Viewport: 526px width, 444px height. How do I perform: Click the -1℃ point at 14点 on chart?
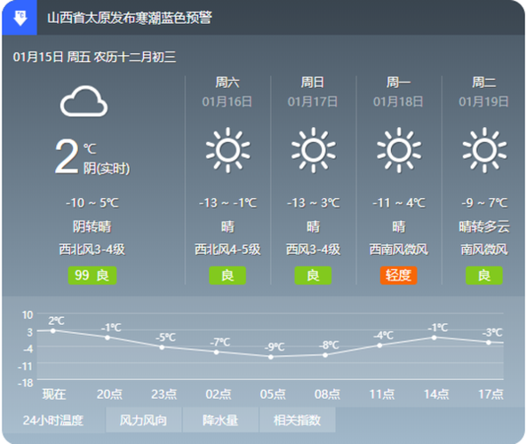[434, 337]
